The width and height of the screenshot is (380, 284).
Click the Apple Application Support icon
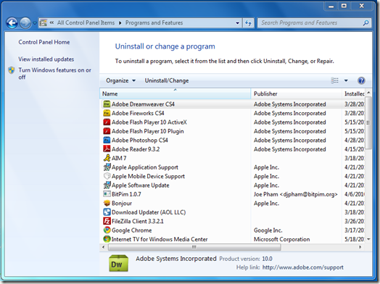pyautogui.click(x=107, y=167)
